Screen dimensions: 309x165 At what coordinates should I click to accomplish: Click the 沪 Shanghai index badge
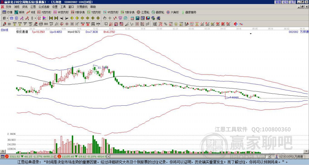7,157
